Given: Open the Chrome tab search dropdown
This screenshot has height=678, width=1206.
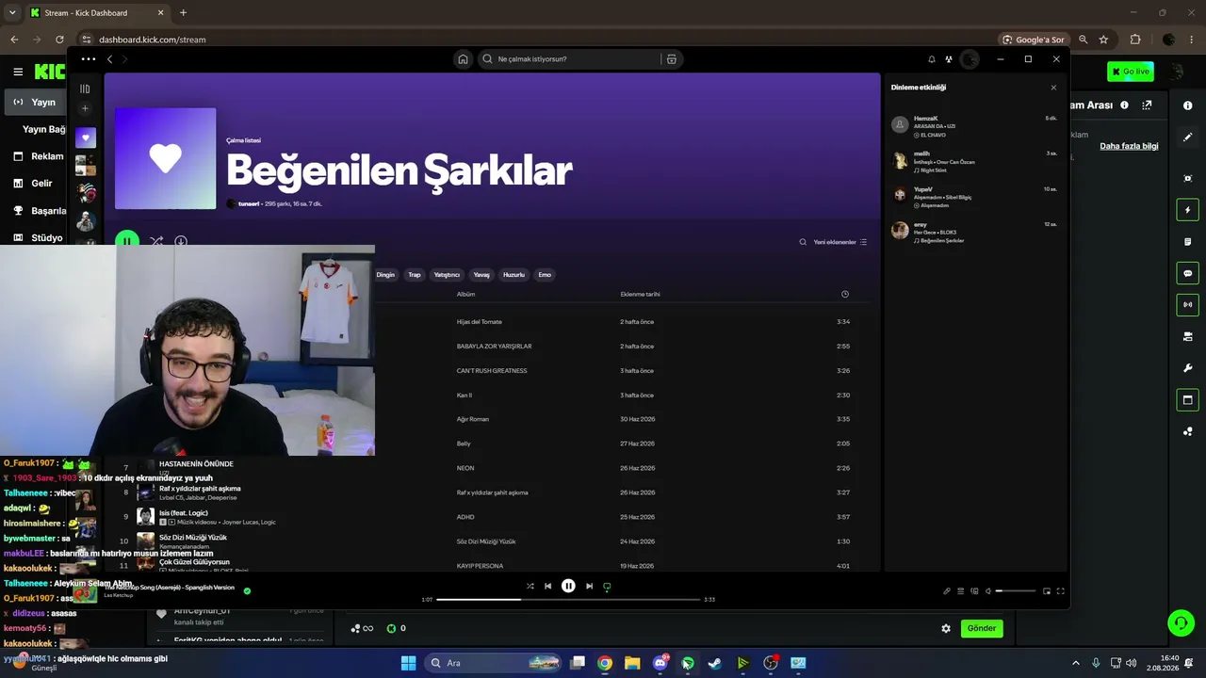Looking at the screenshot, I should pos(12,12).
